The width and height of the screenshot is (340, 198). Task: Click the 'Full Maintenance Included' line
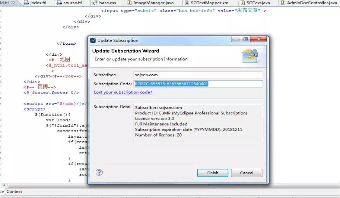coord(161,124)
